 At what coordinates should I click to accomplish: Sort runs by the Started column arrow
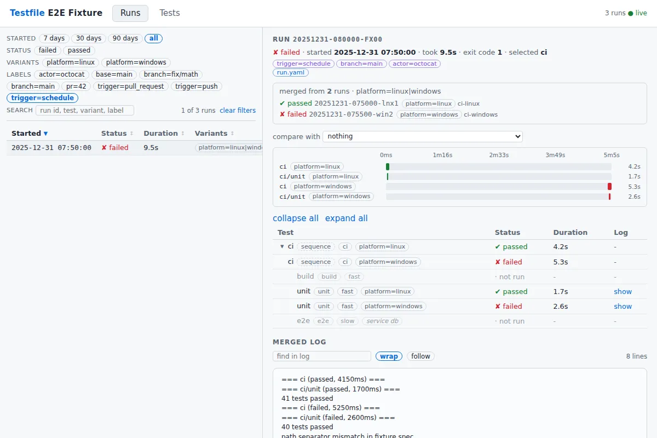[x=45, y=134]
